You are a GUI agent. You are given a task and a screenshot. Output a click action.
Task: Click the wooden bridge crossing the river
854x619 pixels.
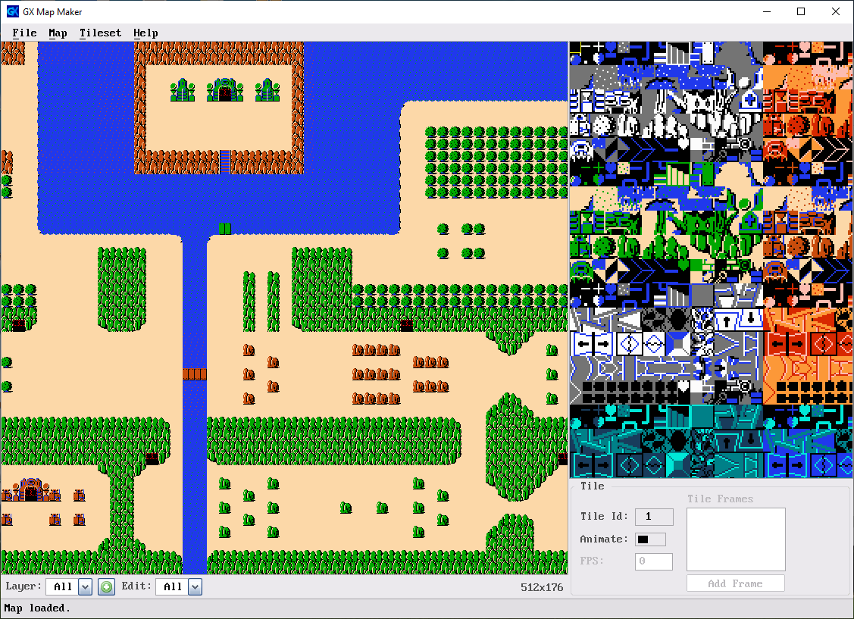coord(195,374)
